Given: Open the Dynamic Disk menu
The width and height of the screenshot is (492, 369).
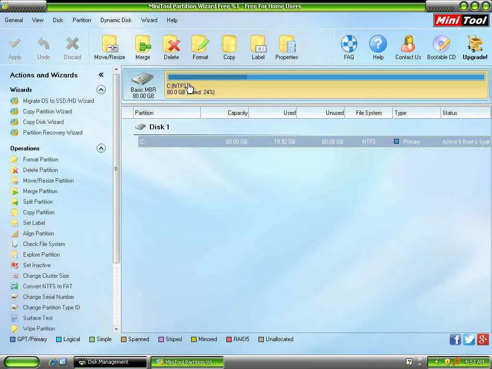Looking at the screenshot, I should pos(116,20).
